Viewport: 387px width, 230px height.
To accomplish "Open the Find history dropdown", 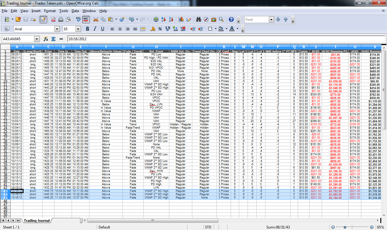I will (271, 20).
